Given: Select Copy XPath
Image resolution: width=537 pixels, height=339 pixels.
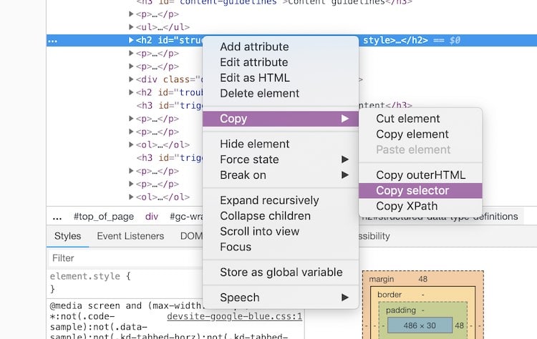Looking at the screenshot, I should click(x=407, y=206).
